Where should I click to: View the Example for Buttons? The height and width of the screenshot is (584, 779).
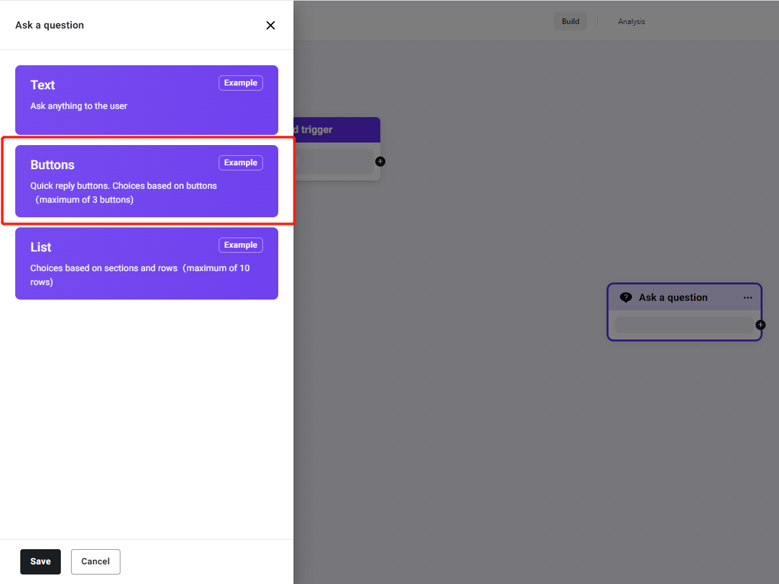click(x=241, y=163)
